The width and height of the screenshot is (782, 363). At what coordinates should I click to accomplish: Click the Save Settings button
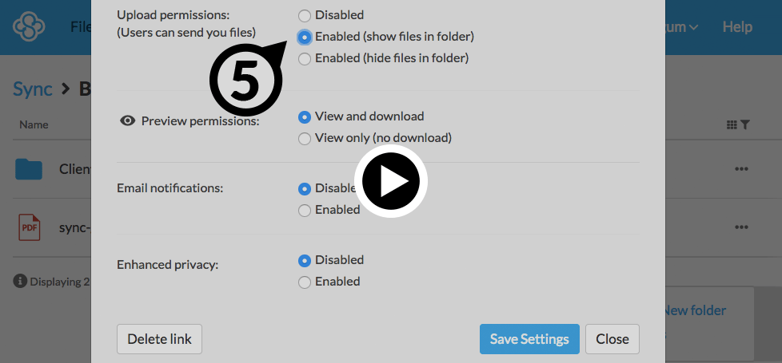[529, 339]
